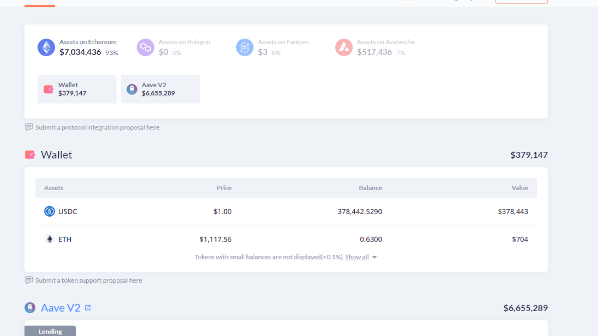The width and height of the screenshot is (598, 336).
Task: Click the ETH token icon
Action: click(x=49, y=239)
